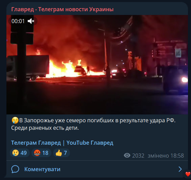Click the змінено 18:58 timestamp
This screenshot has height=180, width=191.
click(x=166, y=156)
